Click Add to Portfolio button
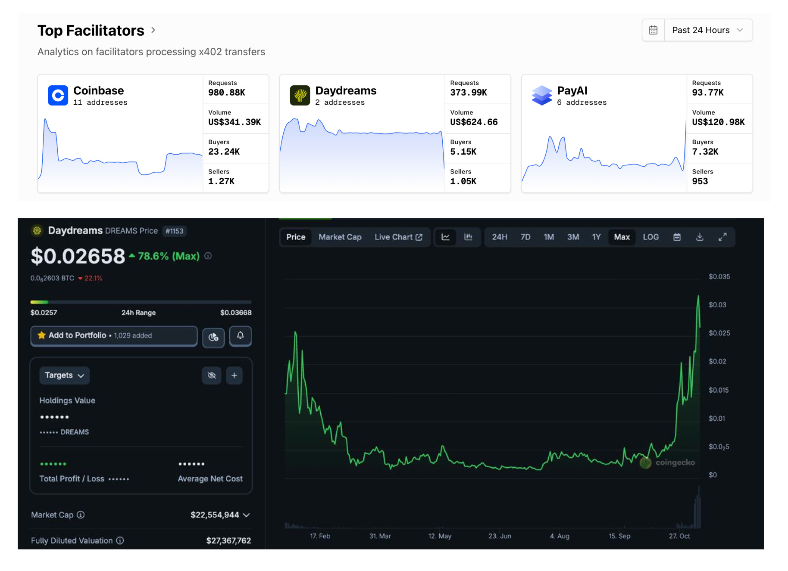This screenshot has height=571, width=788. [x=114, y=335]
